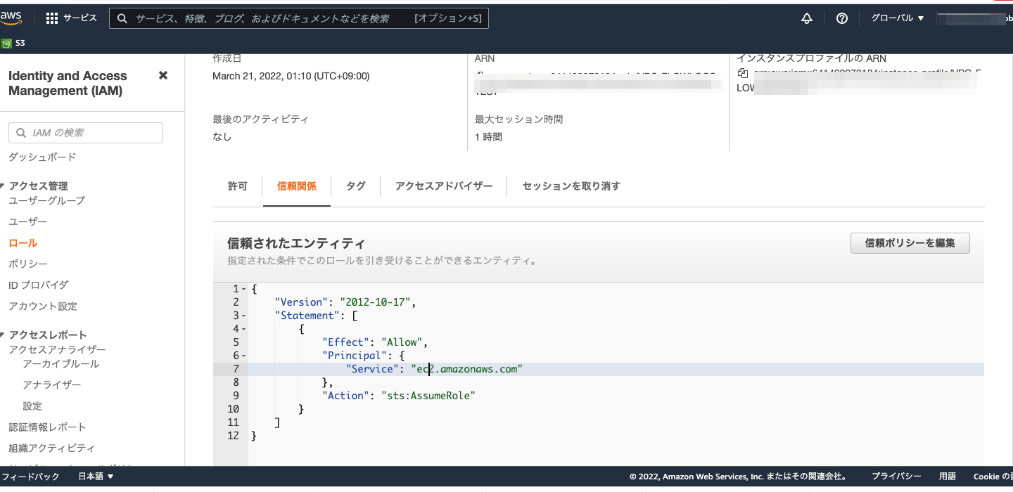
Task: Open 用語 footer link
Action: click(948, 477)
